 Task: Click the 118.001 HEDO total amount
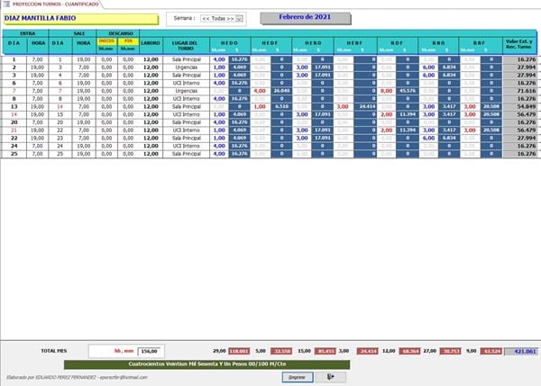[x=239, y=351]
